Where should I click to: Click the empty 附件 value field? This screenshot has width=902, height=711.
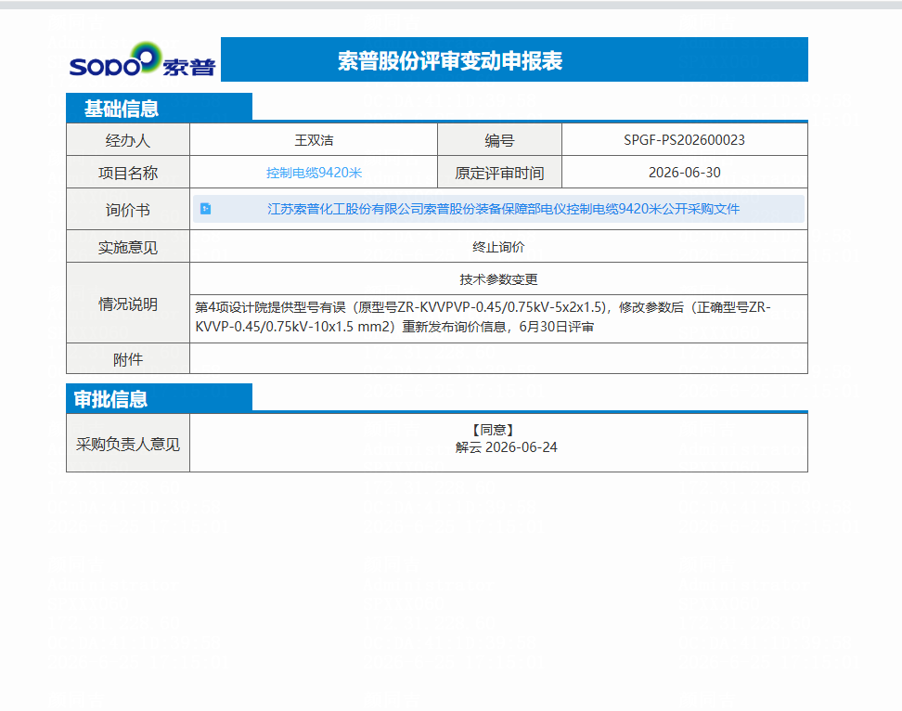point(498,359)
